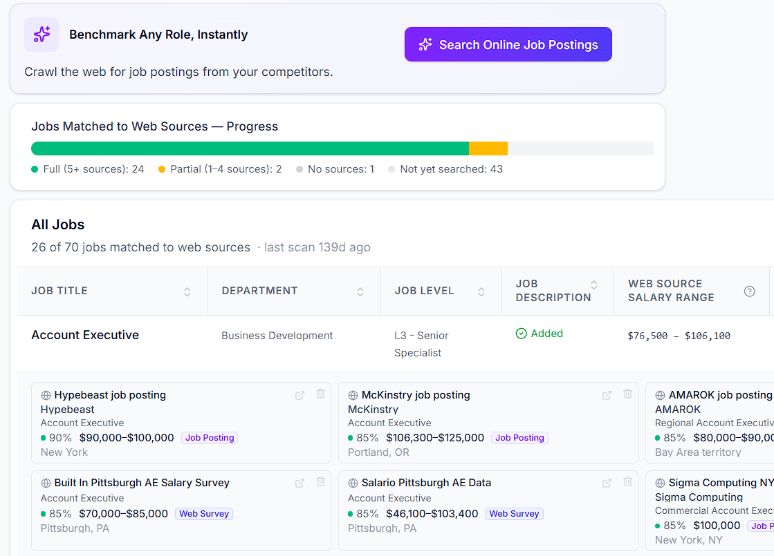The image size is (774, 556).
Task: Delete Built In Pittsburgh AE Salary Survey
Action: coord(321,481)
